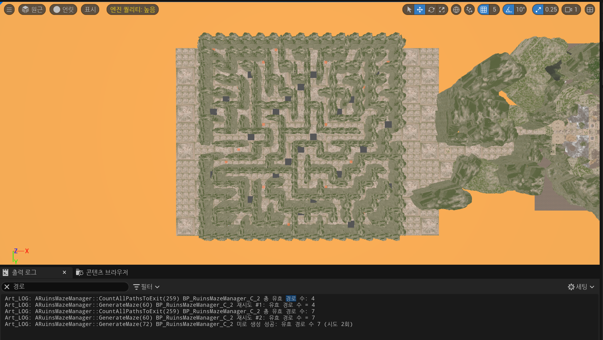Activate the rotate objects tool
The height and width of the screenshot is (340, 603).
click(x=431, y=9)
